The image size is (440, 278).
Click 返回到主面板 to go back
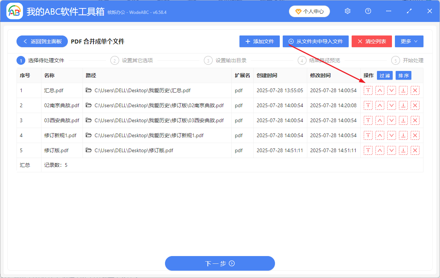(x=42, y=41)
